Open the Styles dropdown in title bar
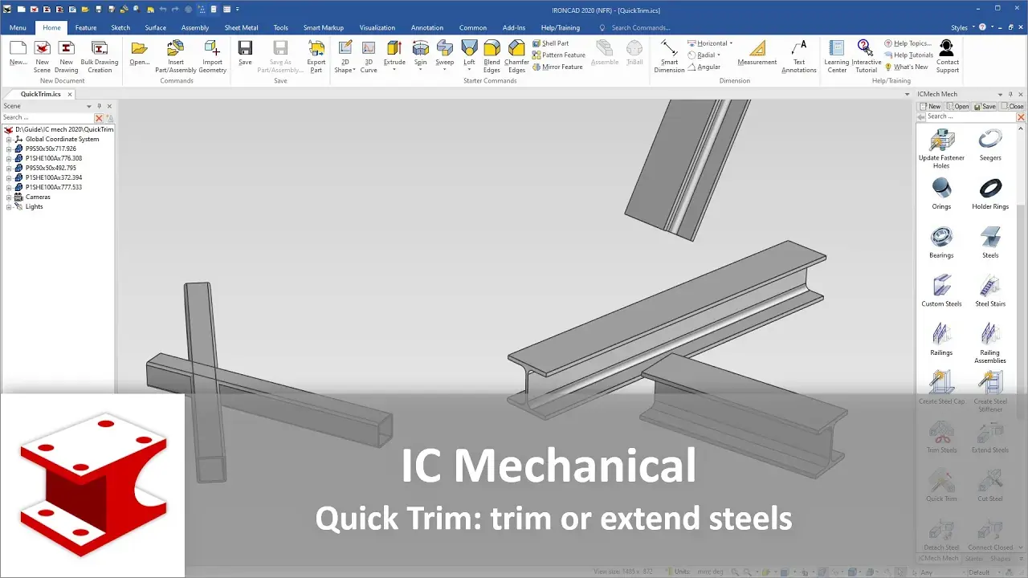The image size is (1028, 578). click(961, 27)
